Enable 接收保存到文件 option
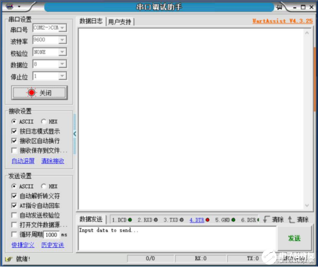The image size is (318, 267). [14, 151]
